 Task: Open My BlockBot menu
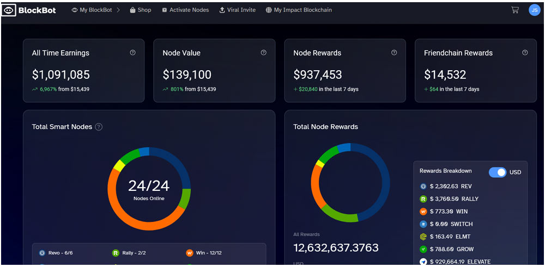(x=92, y=10)
